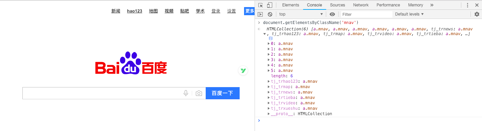Collapse the HTMLCollection(6) result

[265, 34]
